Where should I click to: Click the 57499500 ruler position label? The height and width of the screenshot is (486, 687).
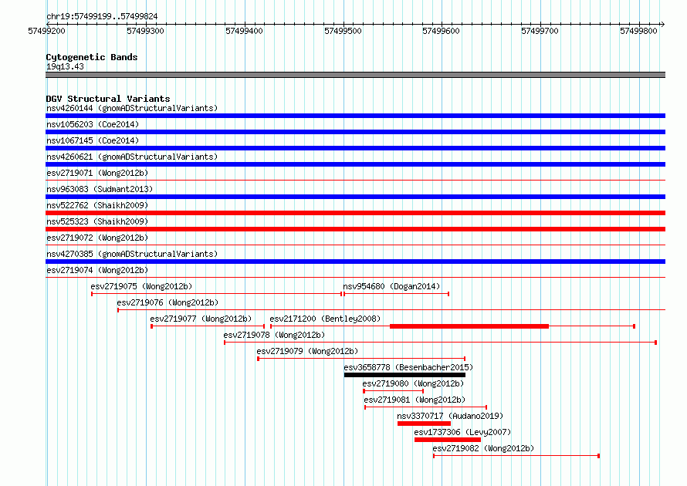[x=343, y=31]
